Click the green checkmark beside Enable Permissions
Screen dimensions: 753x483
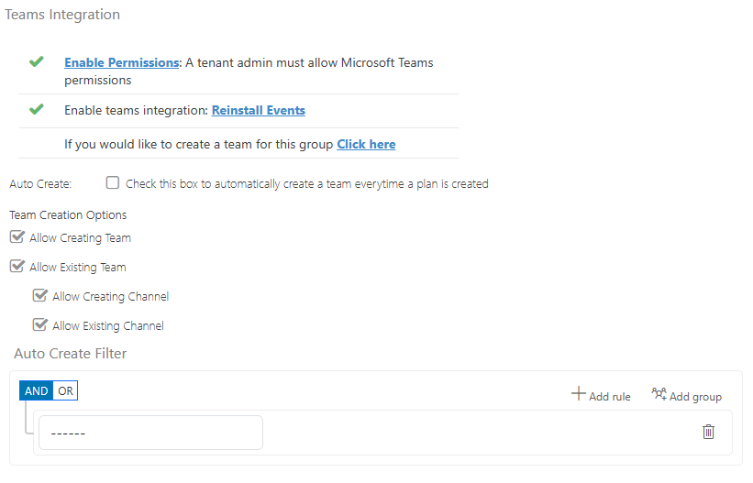point(37,62)
